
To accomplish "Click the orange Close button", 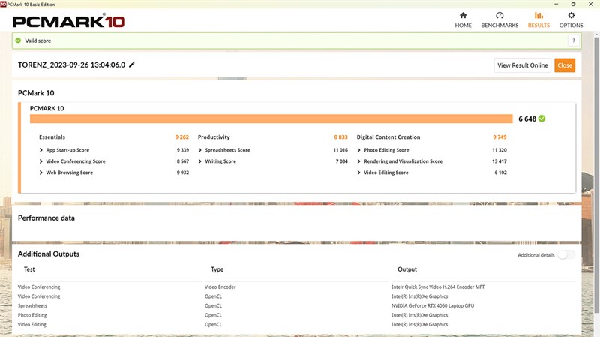I will pyautogui.click(x=565, y=65).
